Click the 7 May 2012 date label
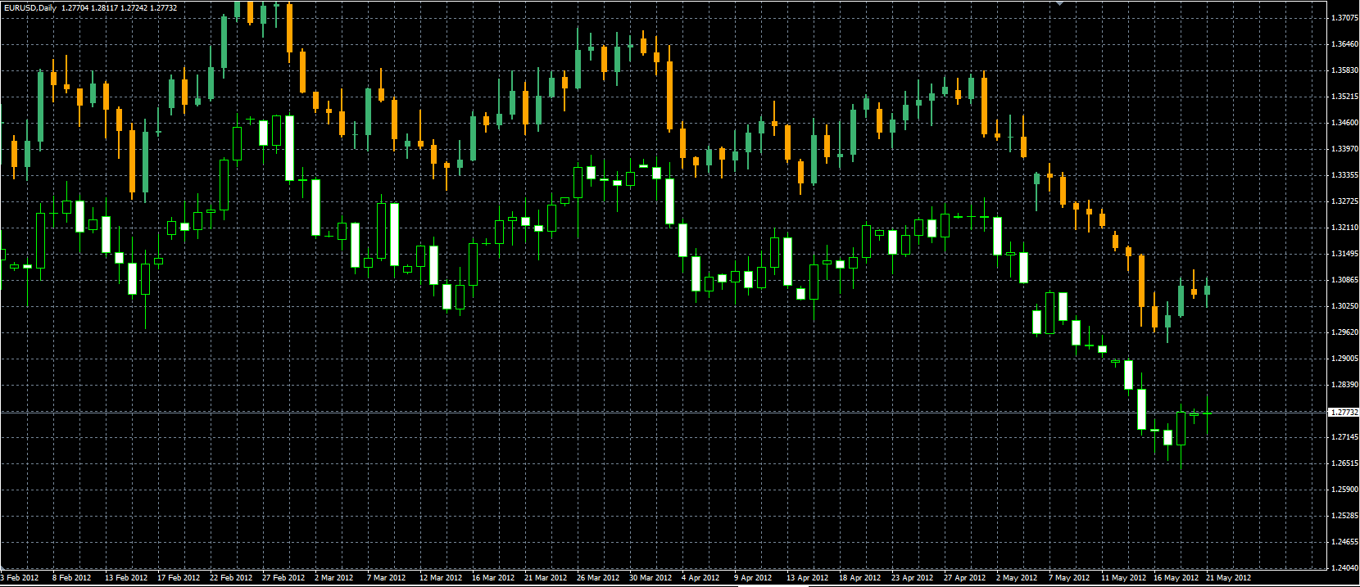The image size is (1360, 587). tap(1069, 578)
